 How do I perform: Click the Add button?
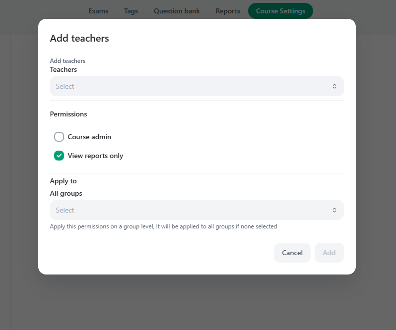click(x=329, y=253)
